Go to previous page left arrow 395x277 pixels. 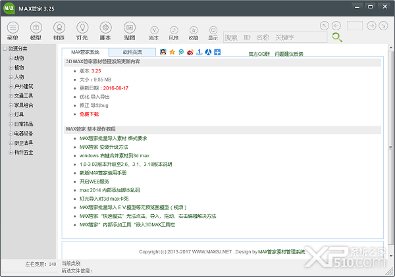tap(336, 26)
